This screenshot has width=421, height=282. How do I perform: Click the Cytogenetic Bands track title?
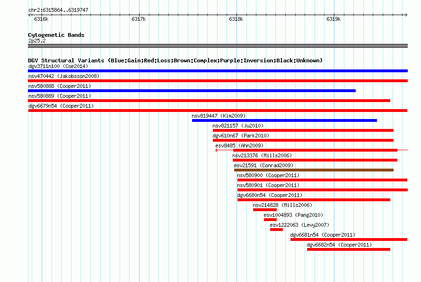click(56, 35)
